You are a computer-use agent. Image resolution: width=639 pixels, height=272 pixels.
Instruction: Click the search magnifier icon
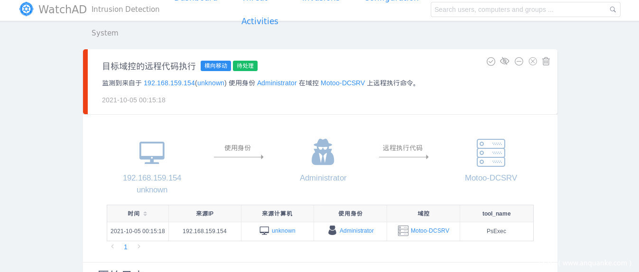[x=613, y=9]
